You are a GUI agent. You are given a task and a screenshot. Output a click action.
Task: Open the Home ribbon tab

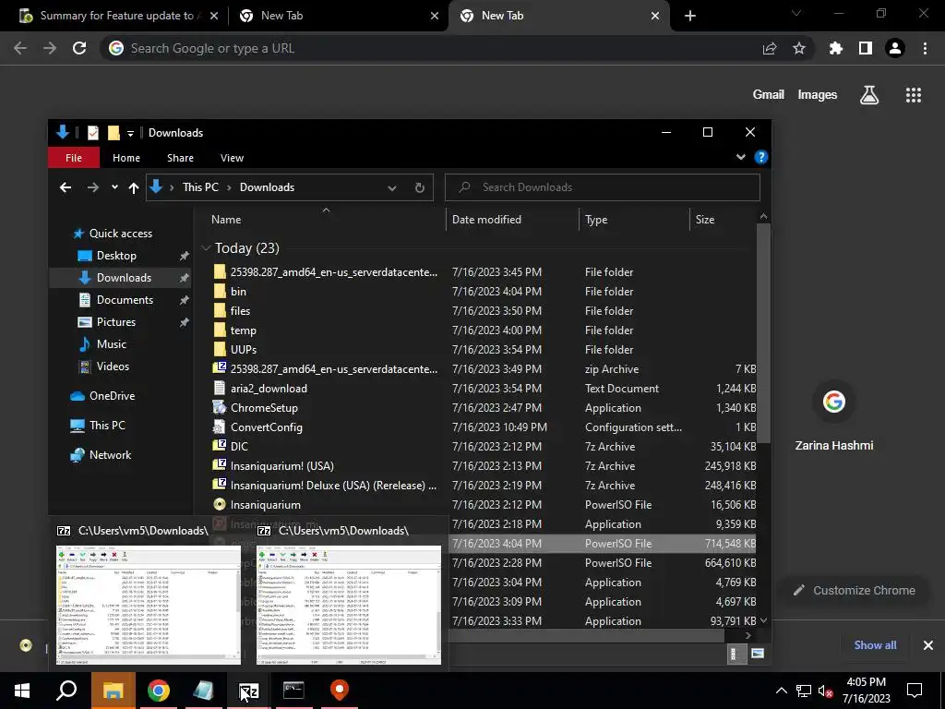coord(126,158)
